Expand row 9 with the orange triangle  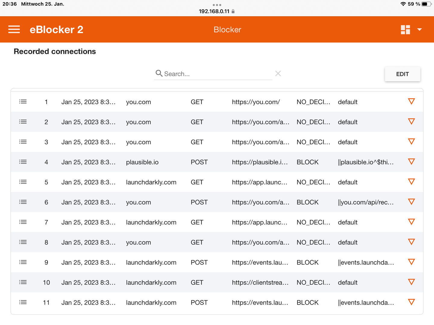(411, 262)
